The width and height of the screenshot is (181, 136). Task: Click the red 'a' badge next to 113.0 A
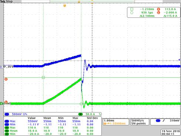pos(158,9)
